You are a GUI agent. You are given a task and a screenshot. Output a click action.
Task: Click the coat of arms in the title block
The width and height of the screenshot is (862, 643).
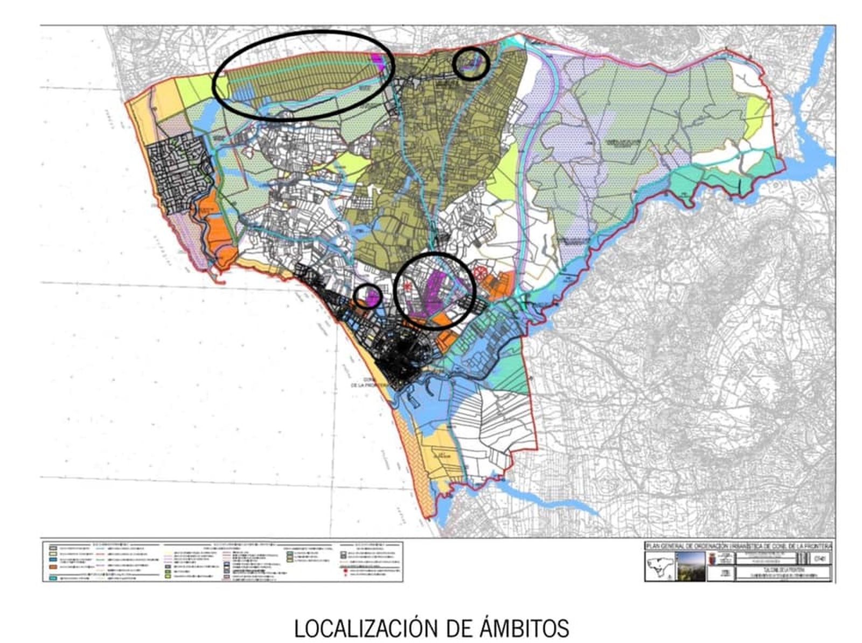pyautogui.click(x=712, y=559)
